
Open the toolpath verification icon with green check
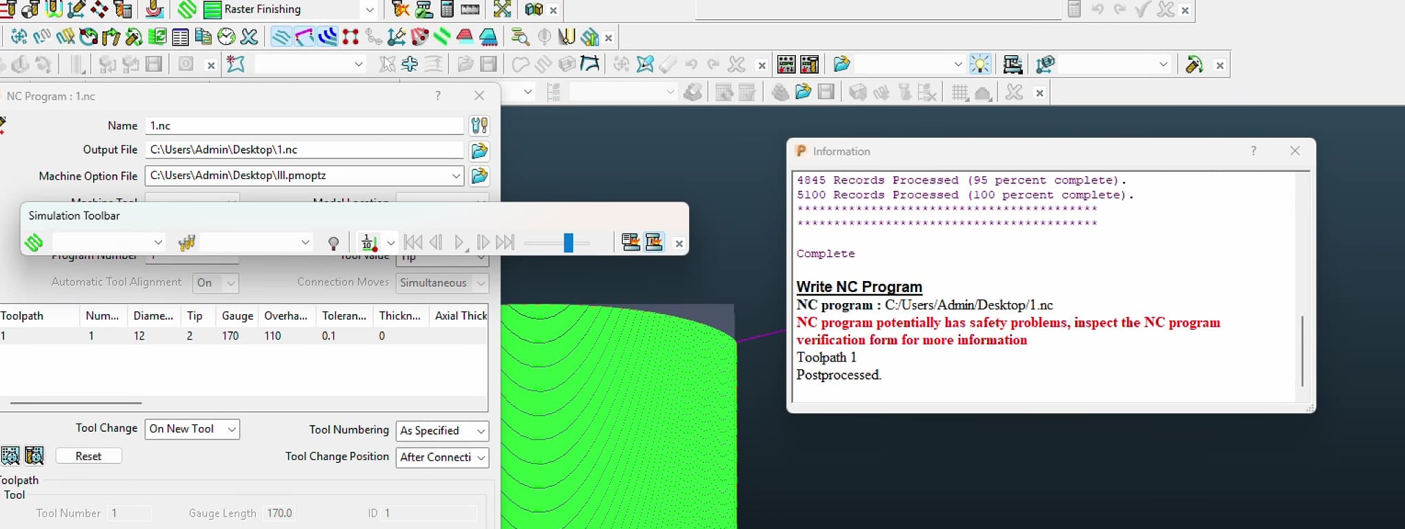(424, 10)
